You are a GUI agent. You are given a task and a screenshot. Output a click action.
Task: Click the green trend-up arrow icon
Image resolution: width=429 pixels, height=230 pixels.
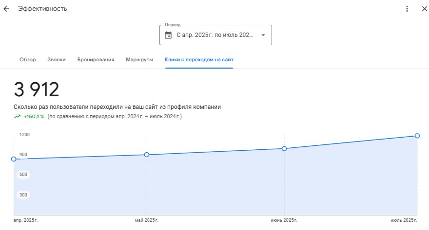[18, 117]
